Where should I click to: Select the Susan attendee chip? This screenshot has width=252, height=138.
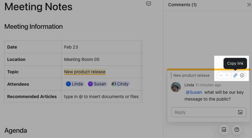coord(97,84)
